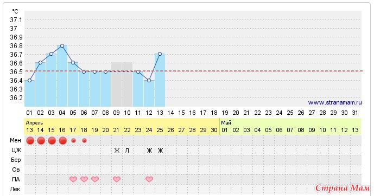Select the 36.8 data point on day 04

tap(62, 45)
